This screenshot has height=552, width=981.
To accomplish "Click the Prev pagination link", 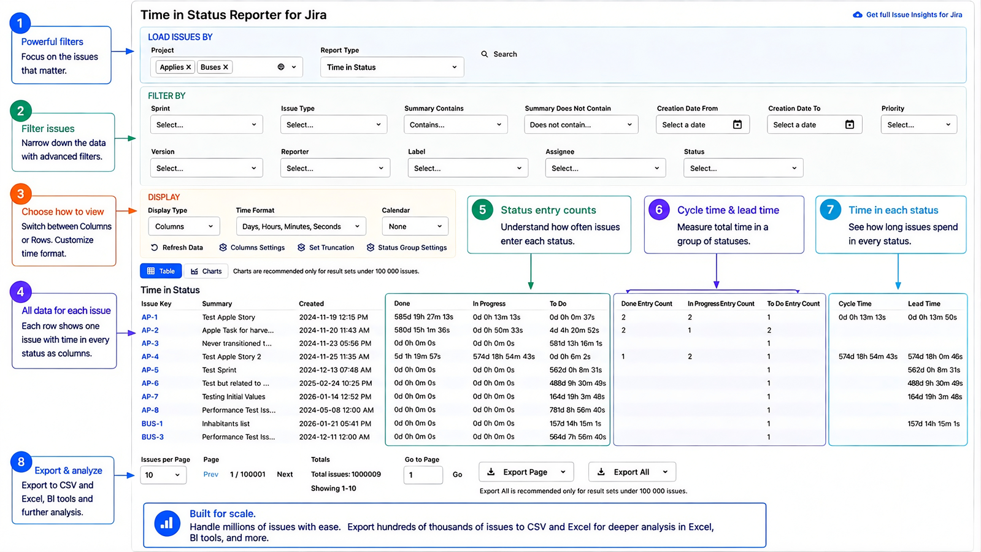I will pyautogui.click(x=210, y=474).
